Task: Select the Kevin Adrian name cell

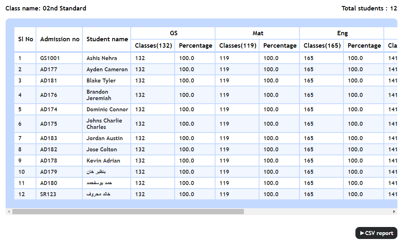Action: tap(103, 161)
